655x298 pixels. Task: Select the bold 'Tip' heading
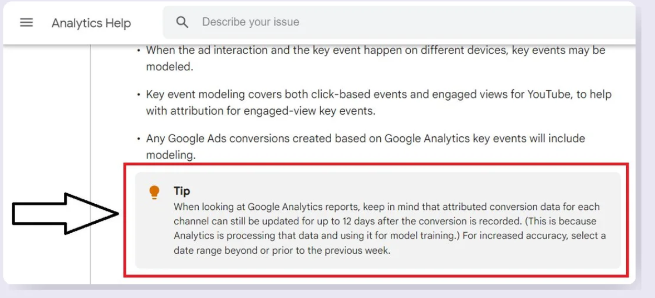[x=182, y=191]
